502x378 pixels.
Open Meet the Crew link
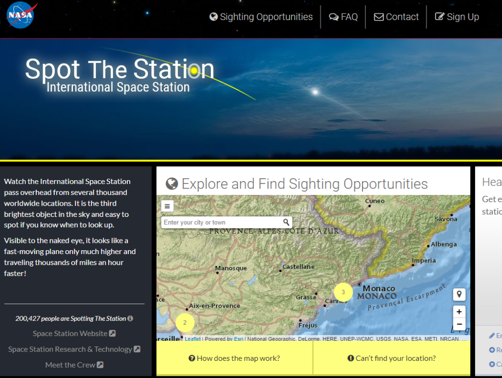pyautogui.click(x=74, y=365)
